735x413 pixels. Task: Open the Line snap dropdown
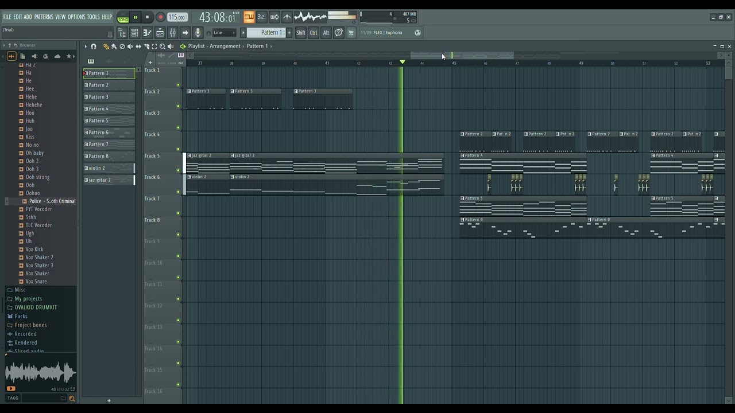click(x=224, y=33)
